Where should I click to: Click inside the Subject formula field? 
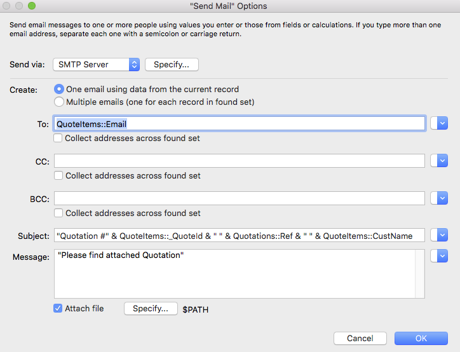click(240, 235)
